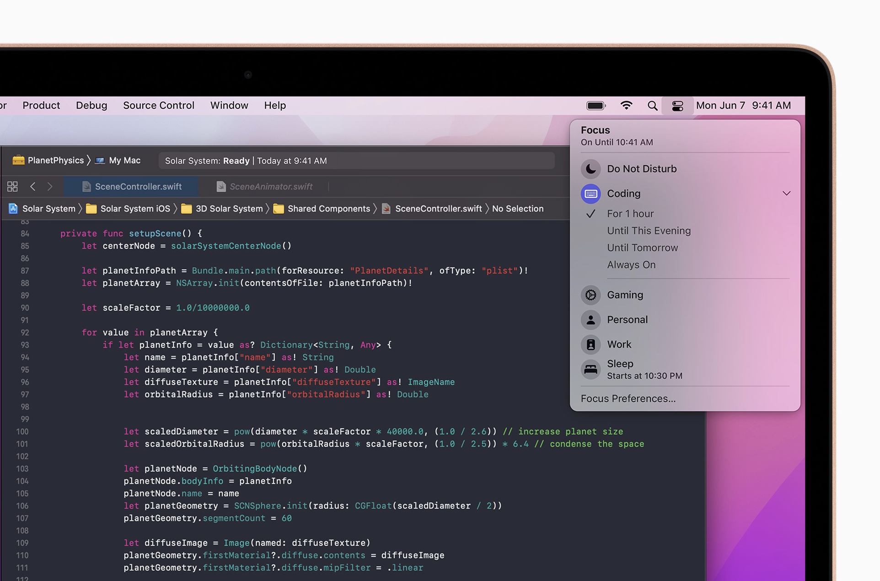880x581 pixels.
Task: Click the Wi-Fi icon in menu bar
Action: (x=625, y=105)
